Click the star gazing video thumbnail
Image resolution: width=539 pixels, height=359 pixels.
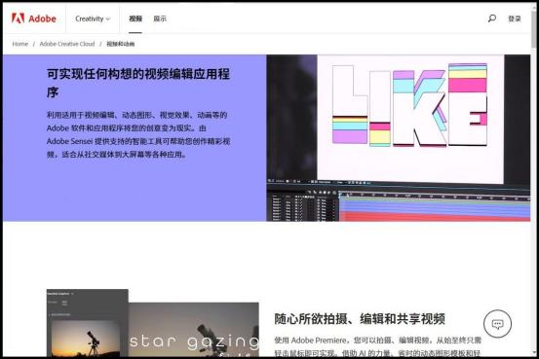pos(194,330)
